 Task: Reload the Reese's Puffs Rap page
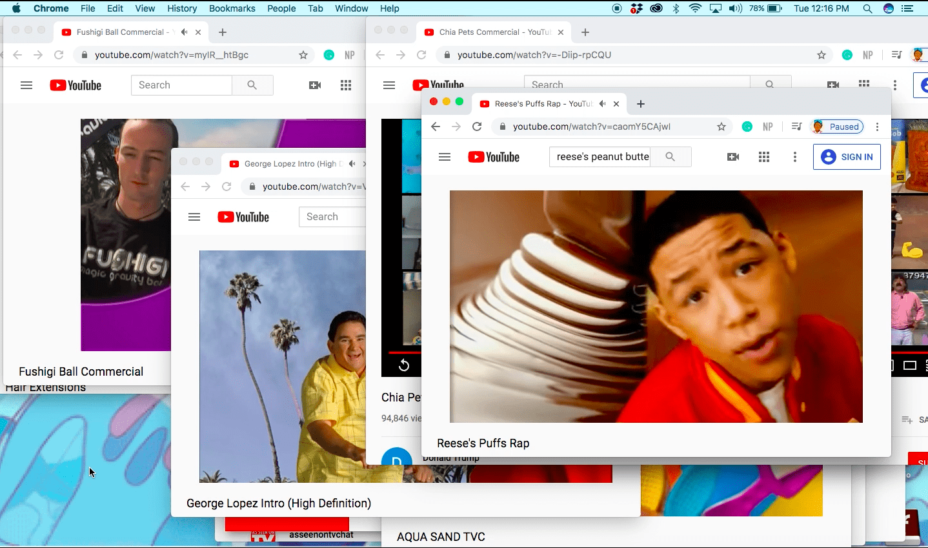477,127
